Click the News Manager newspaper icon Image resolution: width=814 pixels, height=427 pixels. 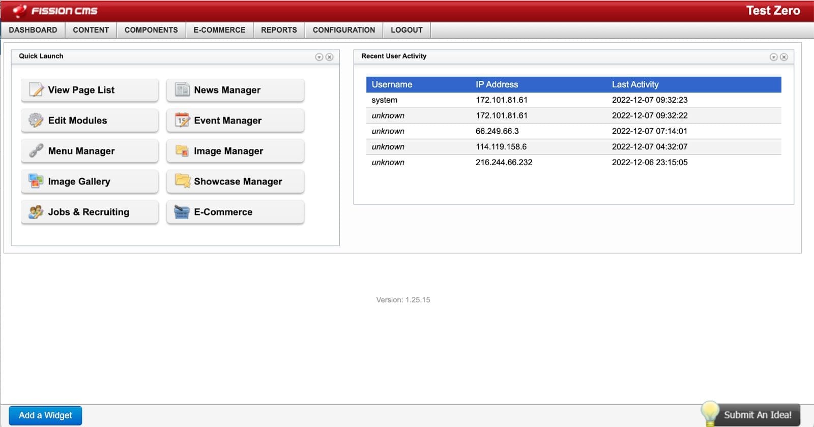[182, 90]
